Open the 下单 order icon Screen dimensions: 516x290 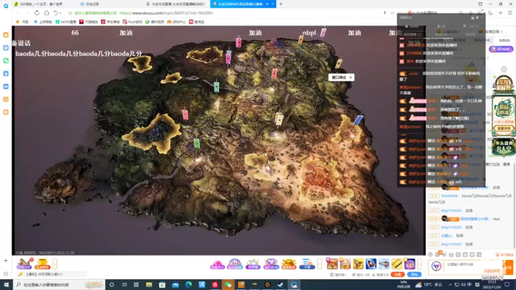307,264
